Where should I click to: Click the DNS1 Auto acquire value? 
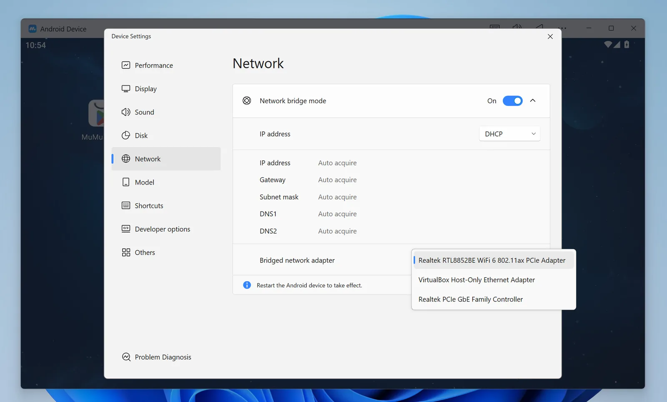coord(337,214)
